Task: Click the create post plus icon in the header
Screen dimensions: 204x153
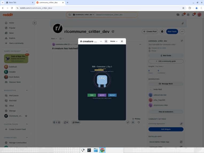Action: coord(188,15)
